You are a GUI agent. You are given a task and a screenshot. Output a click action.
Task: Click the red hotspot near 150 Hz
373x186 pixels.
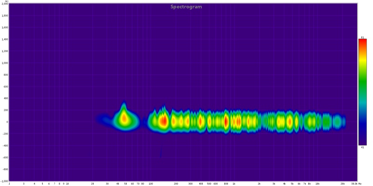tap(164, 121)
